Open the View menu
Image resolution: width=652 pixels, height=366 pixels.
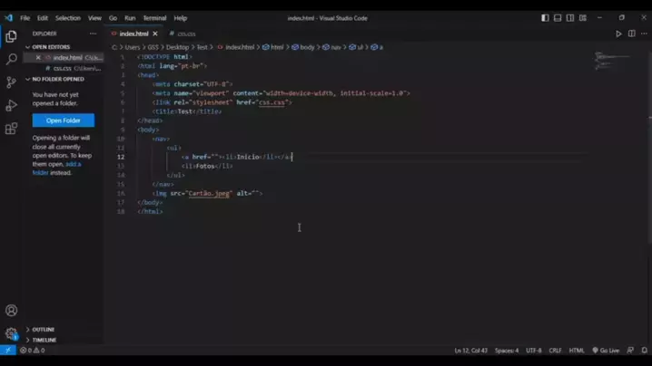point(94,18)
